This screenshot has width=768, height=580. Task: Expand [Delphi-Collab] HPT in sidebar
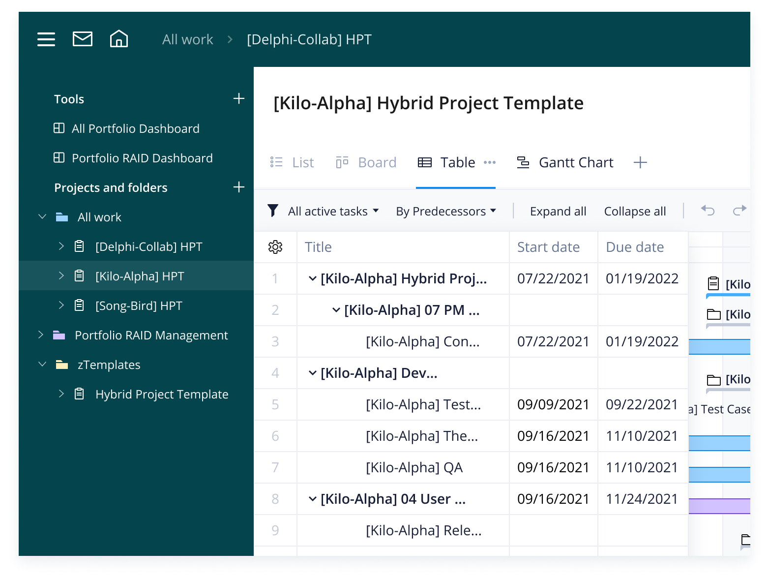[x=61, y=246]
